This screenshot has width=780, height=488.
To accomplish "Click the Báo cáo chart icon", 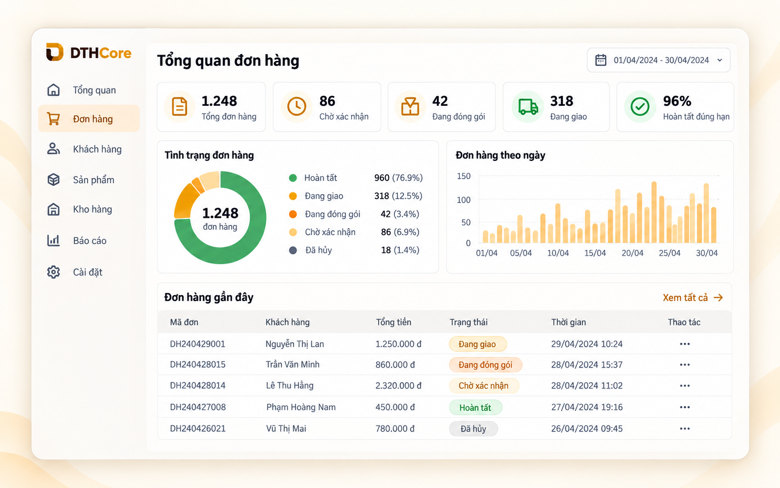I will pos(54,240).
